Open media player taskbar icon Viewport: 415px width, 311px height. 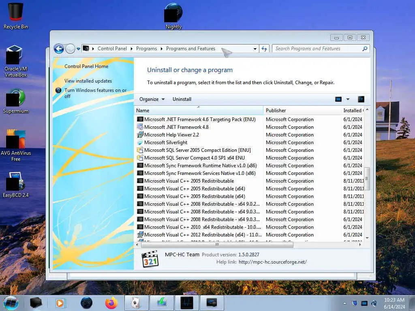point(60,303)
